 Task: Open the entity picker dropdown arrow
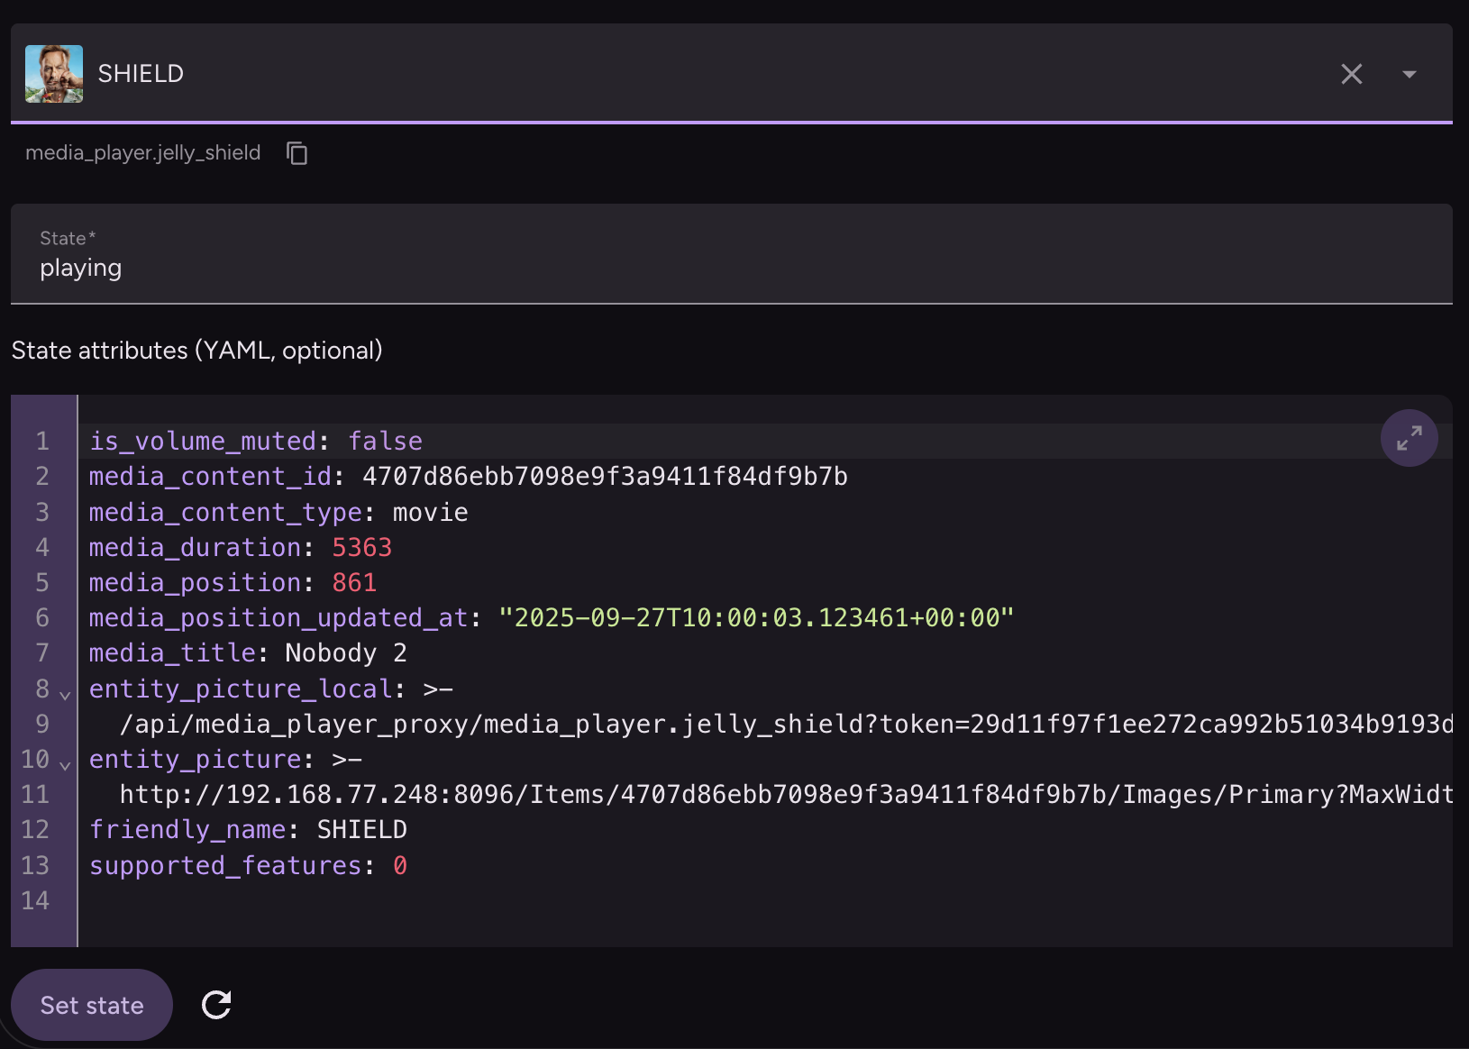click(x=1410, y=74)
